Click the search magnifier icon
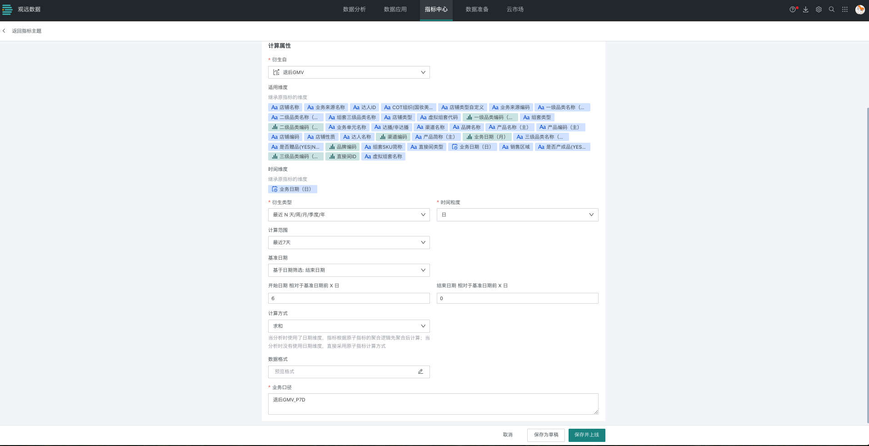The width and height of the screenshot is (869, 446). (x=831, y=10)
